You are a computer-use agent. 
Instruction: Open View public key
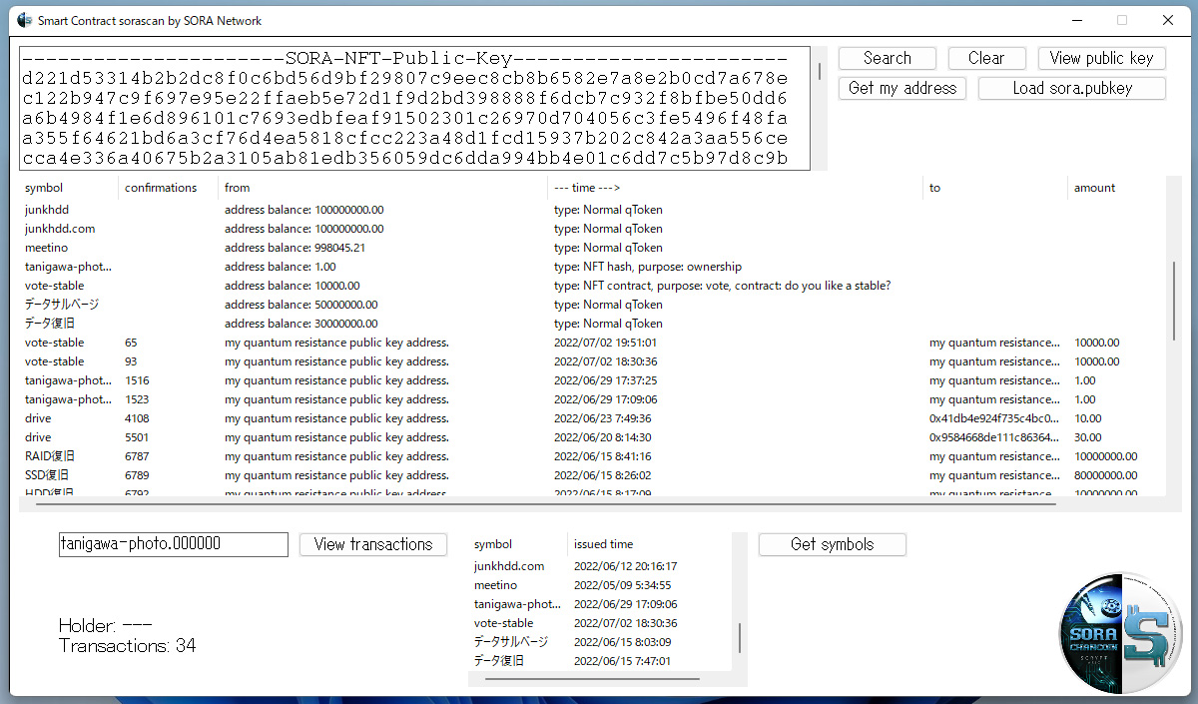(1101, 58)
